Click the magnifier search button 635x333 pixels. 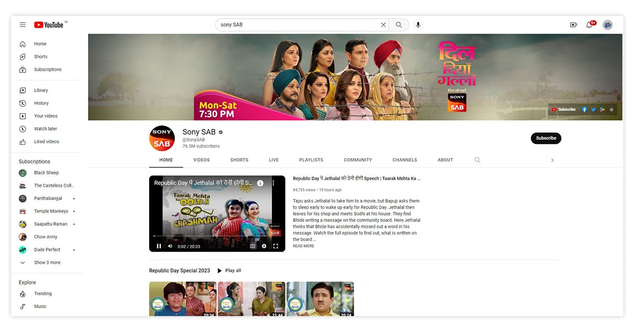tap(399, 25)
